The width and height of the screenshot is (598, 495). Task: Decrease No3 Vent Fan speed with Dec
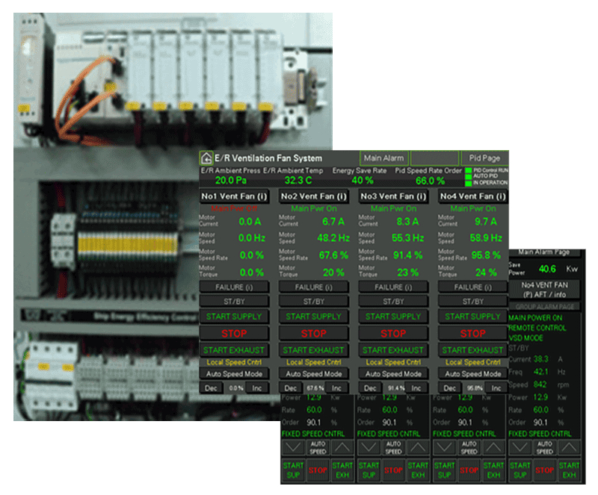pyautogui.click(x=370, y=388)
